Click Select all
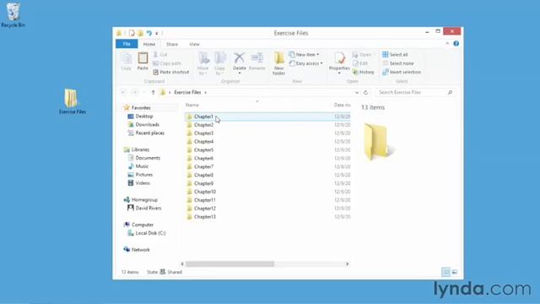Screen dimensions: 540x304 [x=395, y=54]
